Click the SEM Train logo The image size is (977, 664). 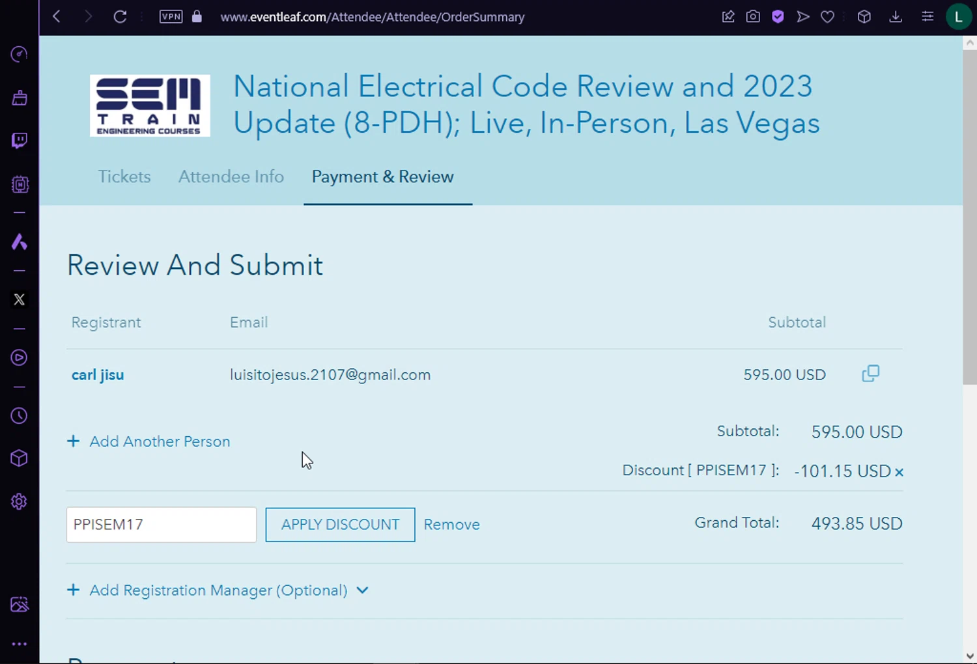click(x=150, y=105)
